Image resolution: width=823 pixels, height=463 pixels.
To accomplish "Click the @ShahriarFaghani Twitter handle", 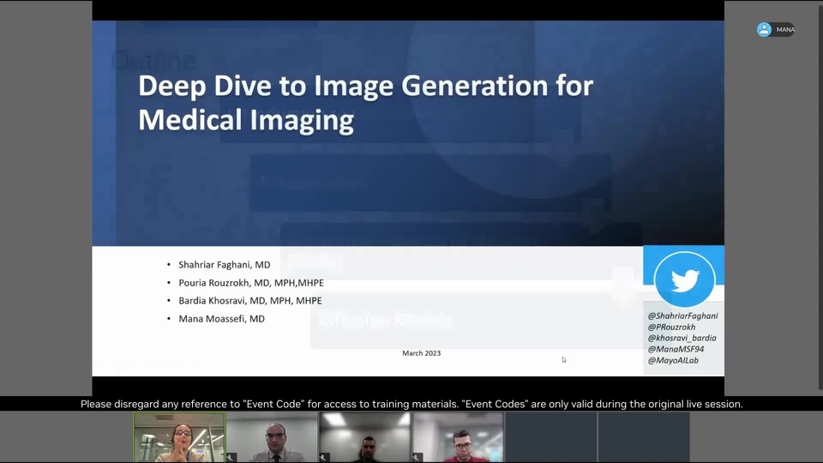I will (x=682, y=316).
